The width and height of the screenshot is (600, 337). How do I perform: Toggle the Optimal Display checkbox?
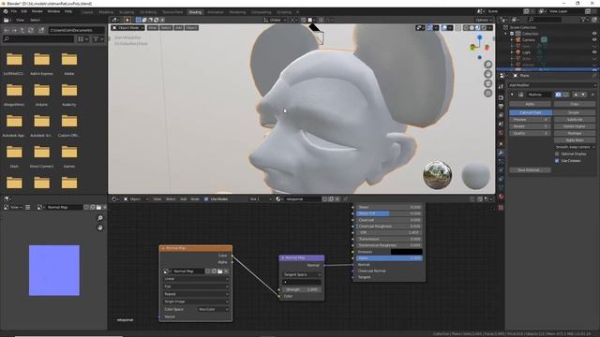[557, 154]
